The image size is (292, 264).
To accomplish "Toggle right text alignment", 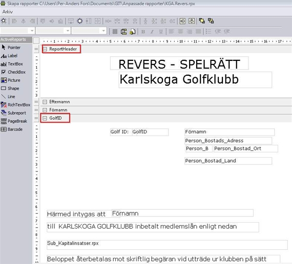I will tap(190, 32).
